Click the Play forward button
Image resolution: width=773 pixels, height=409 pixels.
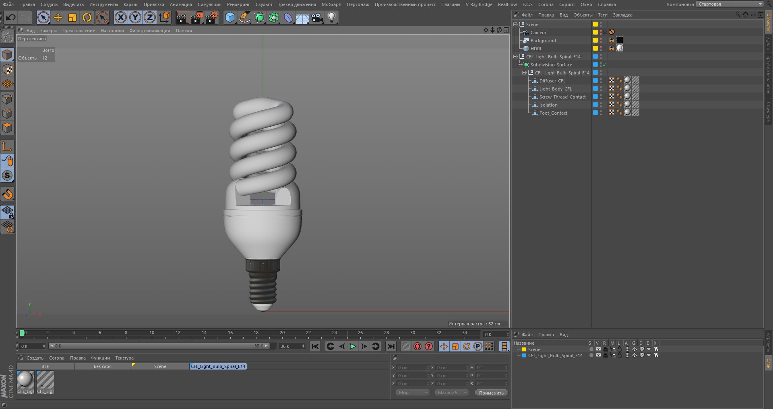tap(353, 346)
